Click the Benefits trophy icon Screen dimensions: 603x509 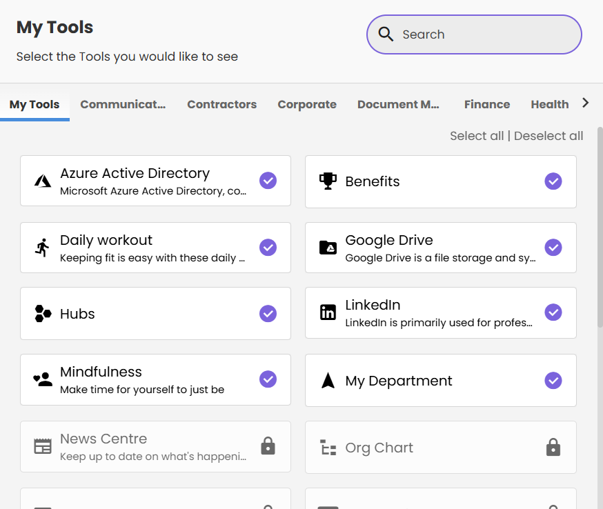328,181
